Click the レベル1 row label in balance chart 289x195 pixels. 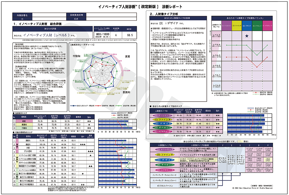pos(216,76)
